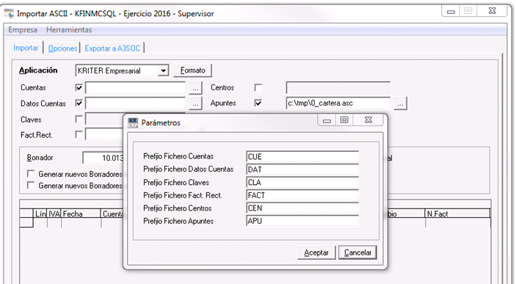Click the Prefijo Fichero Cuentas field
This screenshot has width=516, height=284.
(302, 156)
